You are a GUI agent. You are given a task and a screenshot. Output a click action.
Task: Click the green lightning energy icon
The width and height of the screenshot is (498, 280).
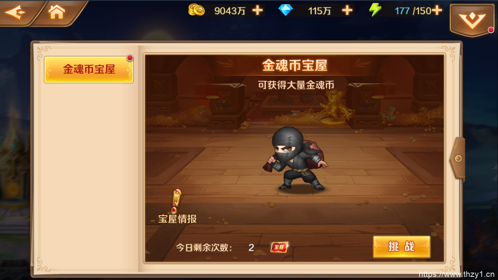point(375,10)
